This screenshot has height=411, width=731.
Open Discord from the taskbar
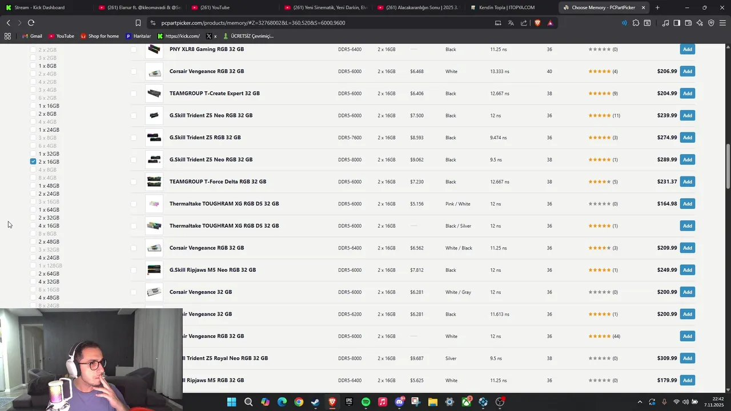(x=399, y=402)
